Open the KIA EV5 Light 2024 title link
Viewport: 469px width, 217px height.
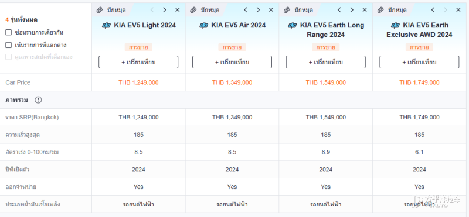139,25
